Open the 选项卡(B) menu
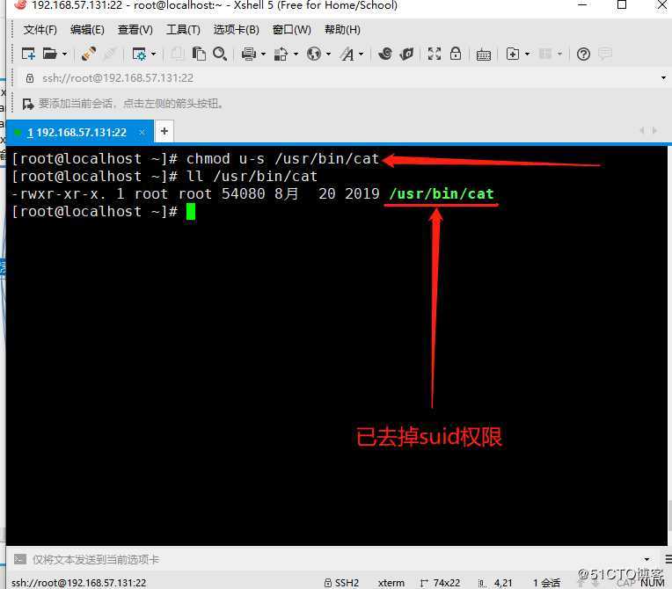Image resolution: width=672 pixels, height=589 pixels. (236, 30)
